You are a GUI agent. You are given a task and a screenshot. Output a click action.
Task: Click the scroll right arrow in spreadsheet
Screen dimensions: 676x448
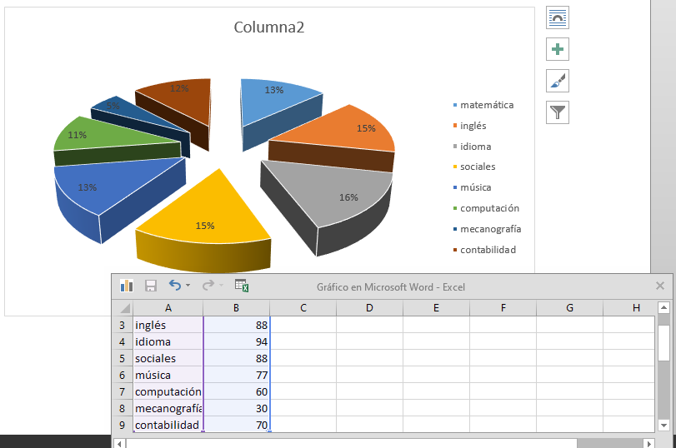coord(648,443)
